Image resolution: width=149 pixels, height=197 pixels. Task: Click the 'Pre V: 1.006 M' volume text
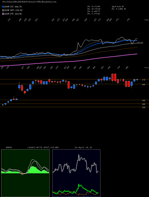tap(119, 9)
